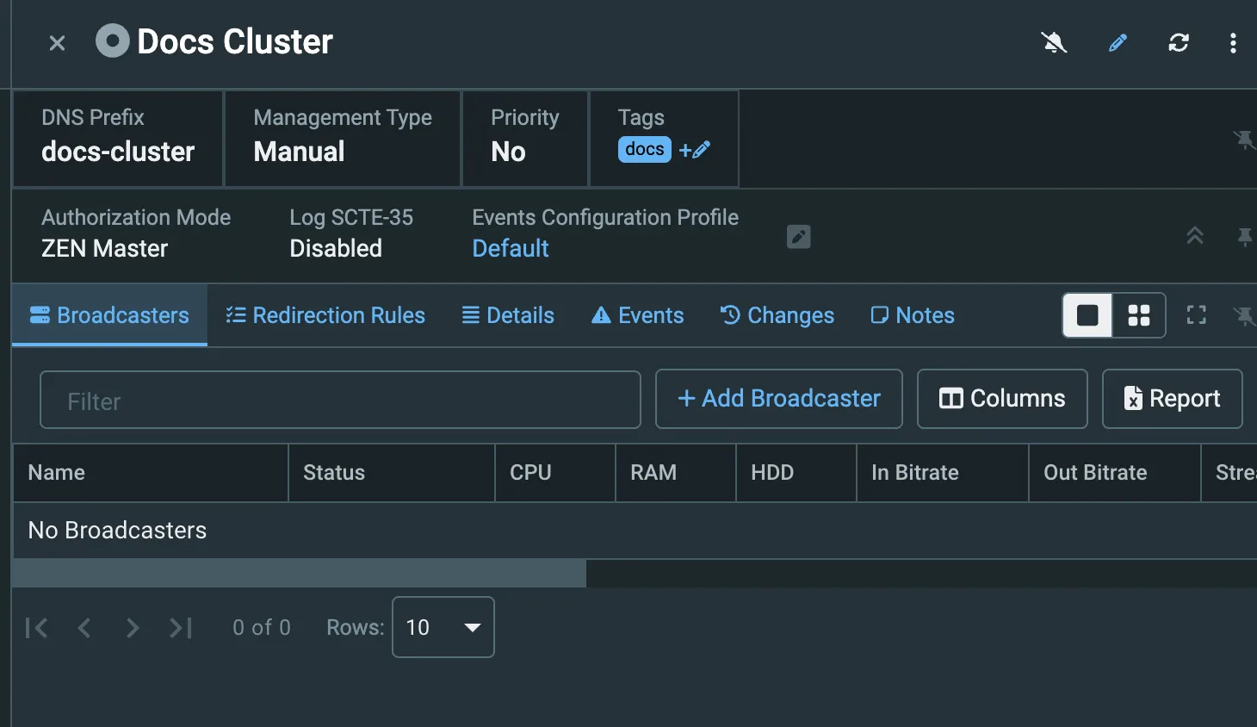Screen dimensions: 1257x727
Task: Sort by the CPU column header
Action: (555, 473)
